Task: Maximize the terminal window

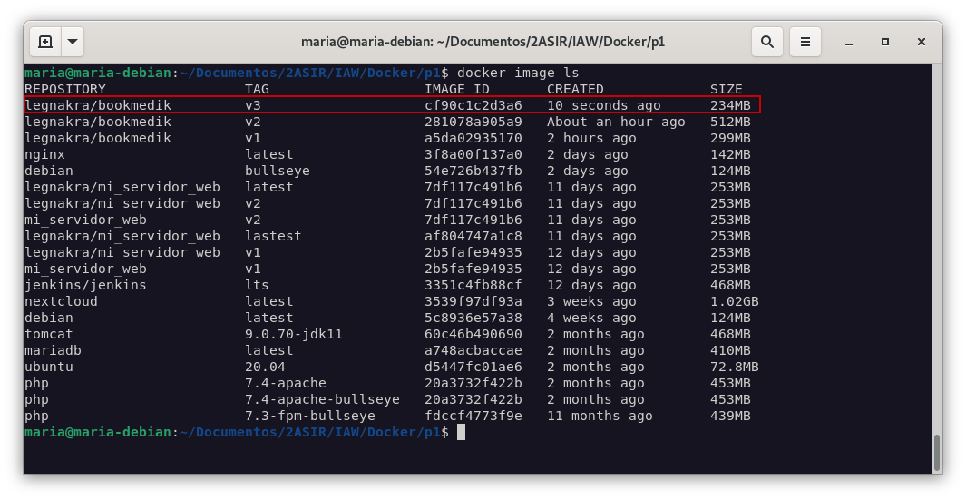Action: pos(885,42)
